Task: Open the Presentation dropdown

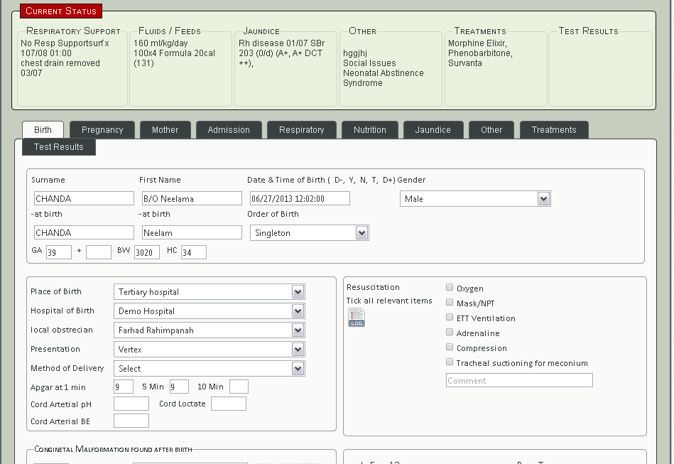Action: click(x=209, y=350)
